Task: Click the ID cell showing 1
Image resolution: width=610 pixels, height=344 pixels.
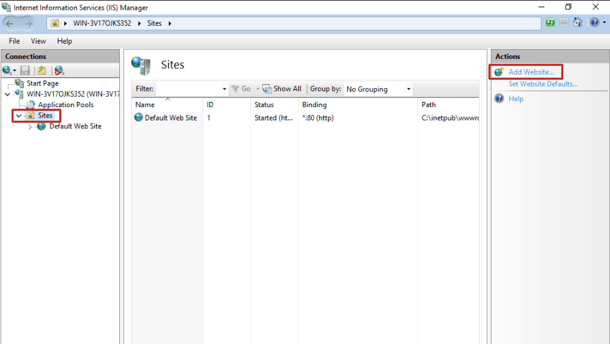Action: coord(209,118)
